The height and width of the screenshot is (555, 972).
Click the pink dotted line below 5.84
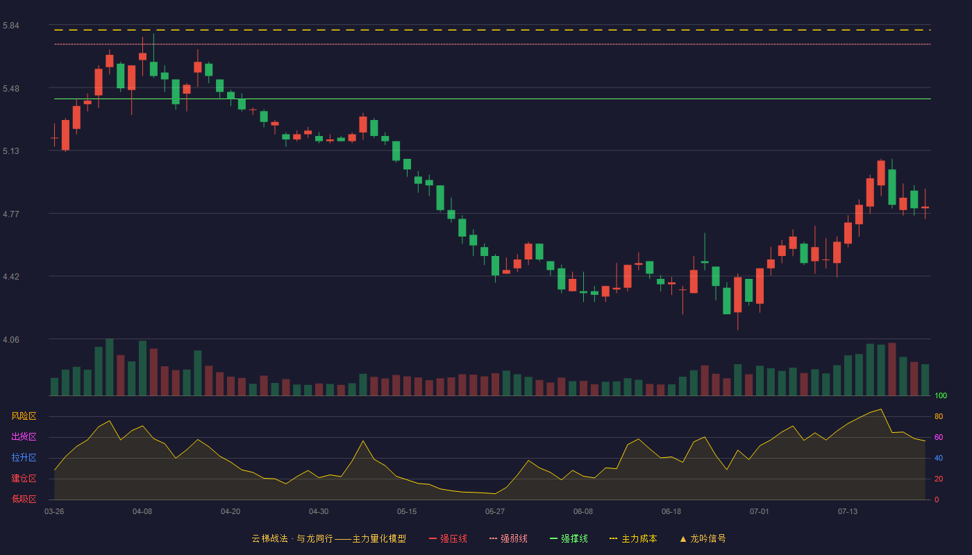tap(492, 44)
